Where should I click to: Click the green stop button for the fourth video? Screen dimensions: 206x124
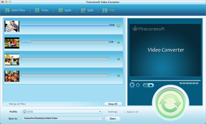[x=118, y=75]
